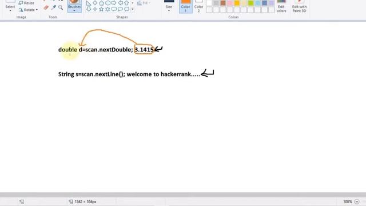
Task: Pick the lavender color swatch
Action: tap(272, 3)
